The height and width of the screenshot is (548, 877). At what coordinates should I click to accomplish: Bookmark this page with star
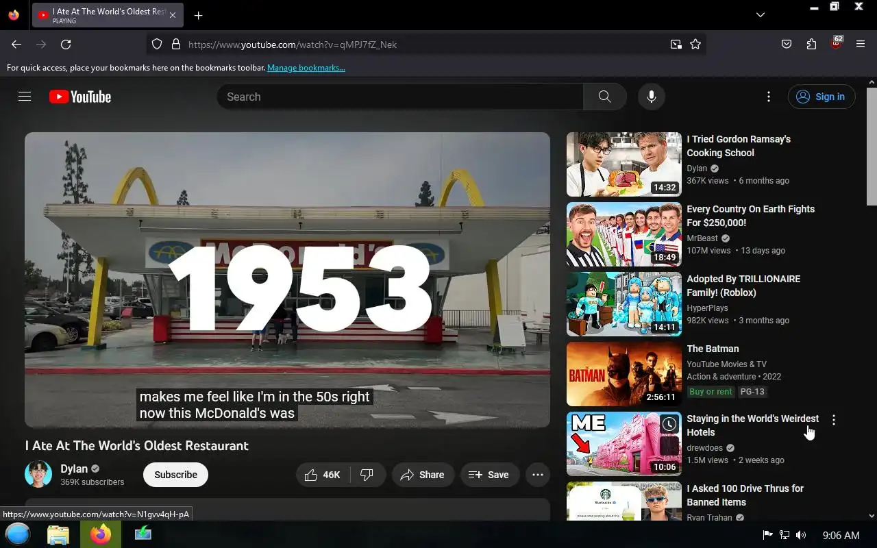coord(695,45)
